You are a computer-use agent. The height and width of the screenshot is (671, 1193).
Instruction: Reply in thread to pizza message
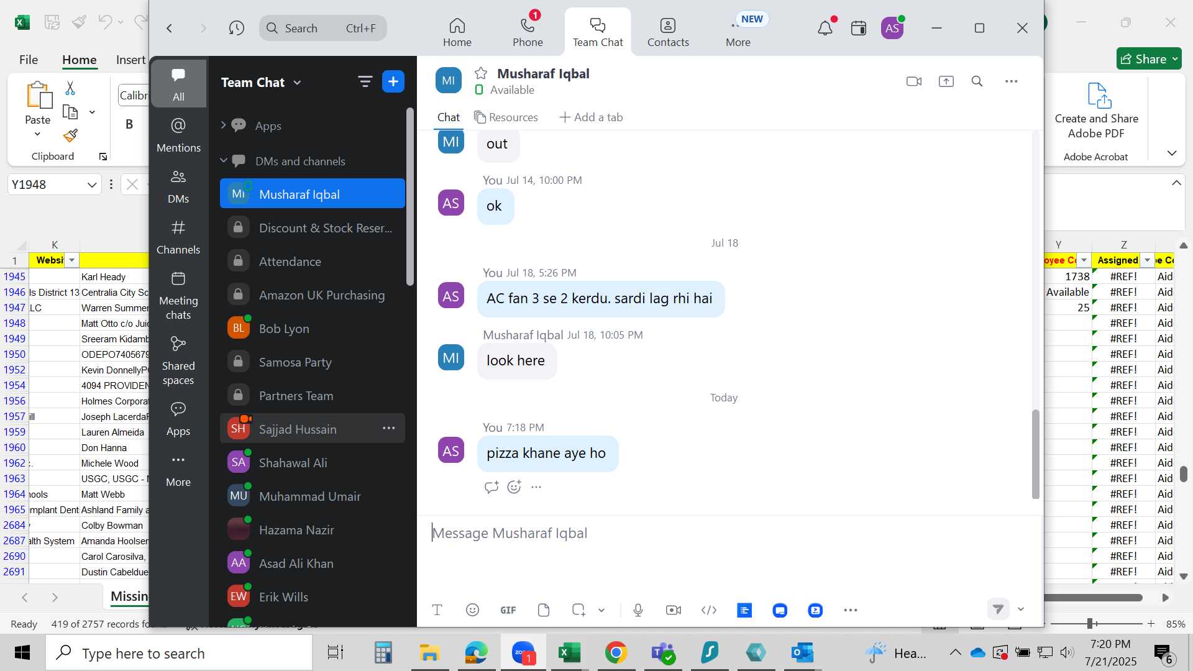[x=491, y=487]
